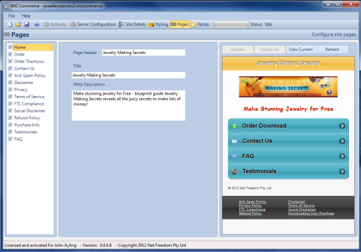Select Purchase Info in the pages list
This screenshot has width=361, height=252.
click(27, 125)
